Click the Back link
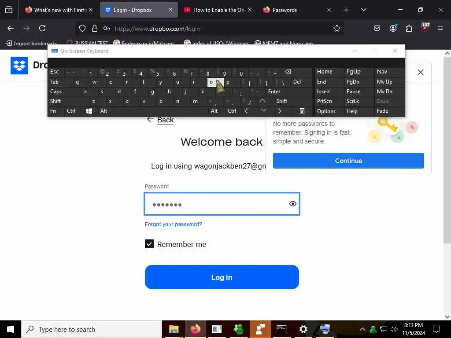 click(165, 120)
